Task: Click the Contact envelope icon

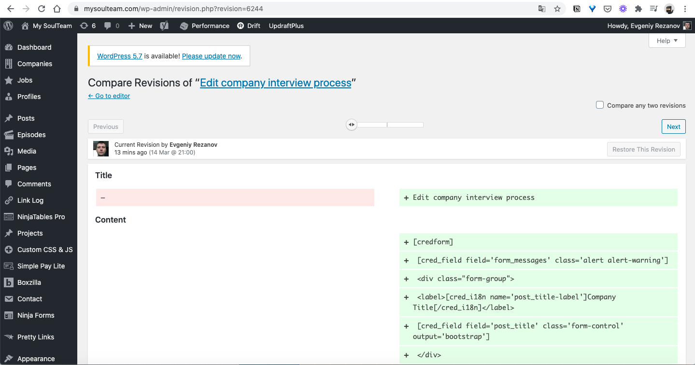Action: 9,299
